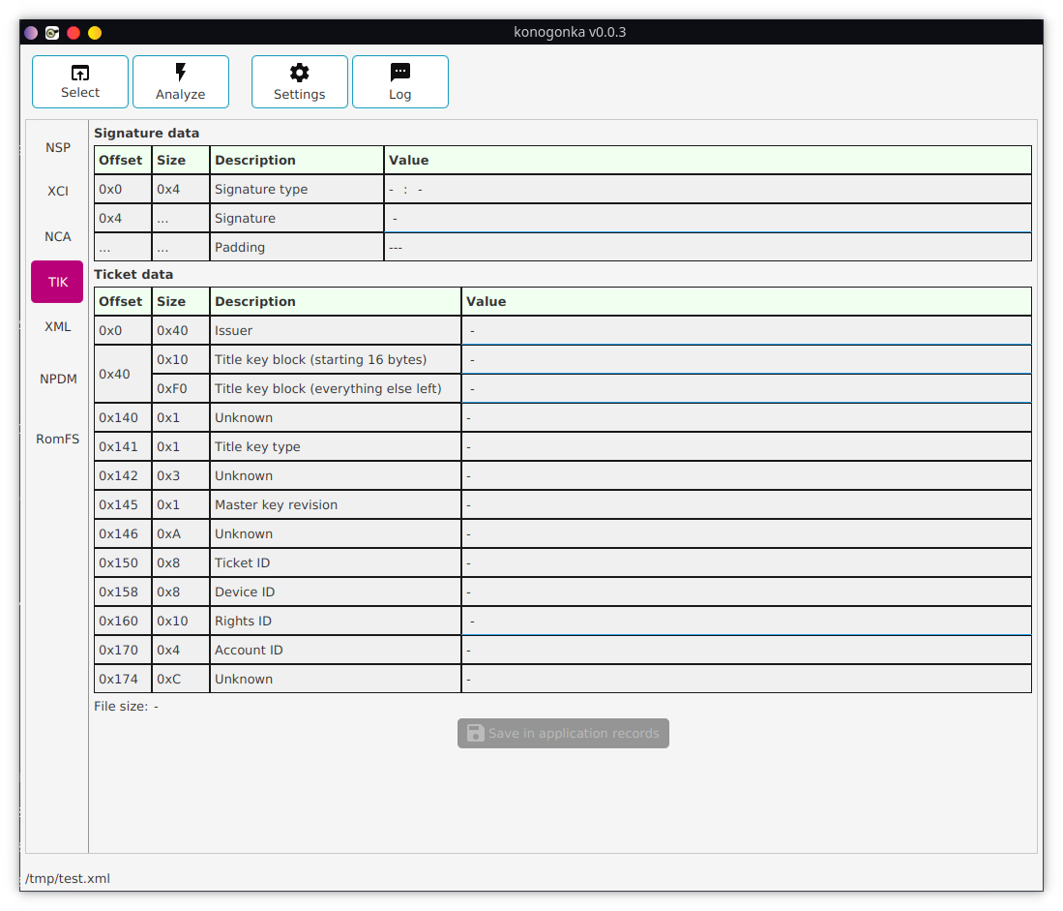This screenshot has height=911, width=1063.
Task: Click the floppy disk icon on Save button
Action: tap(475, 733)
